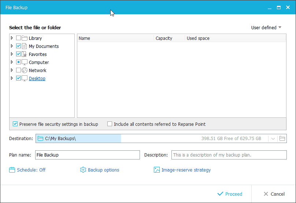This screenshot has width=296, height=203.
Task: Check the Library folder checkbox
Action: 18,38
